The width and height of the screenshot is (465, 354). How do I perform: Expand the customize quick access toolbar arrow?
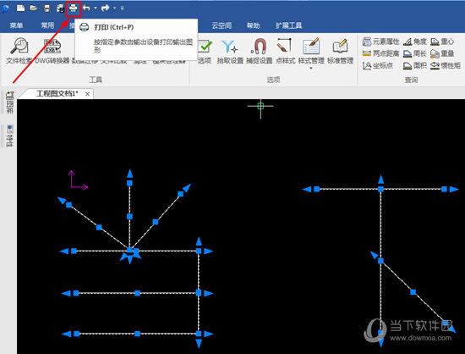coord(123,8)
